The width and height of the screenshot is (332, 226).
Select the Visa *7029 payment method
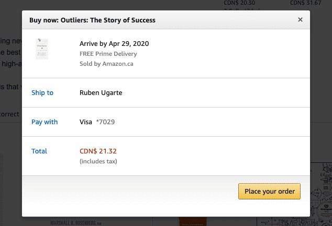pos(97,122)
